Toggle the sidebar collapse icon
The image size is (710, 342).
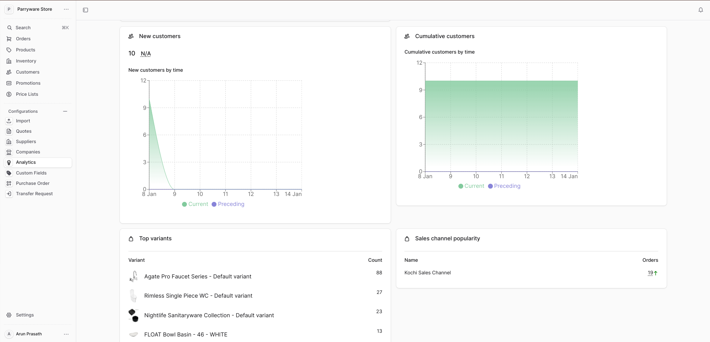pos(85,10)
